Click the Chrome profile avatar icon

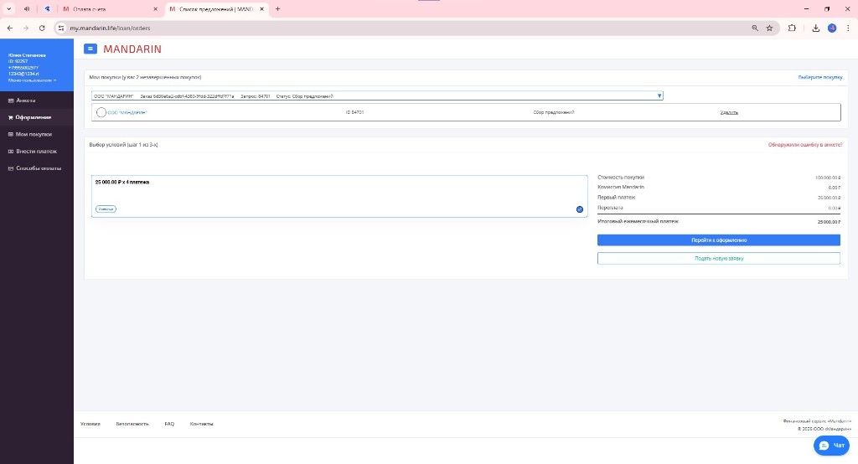[832, 28]
